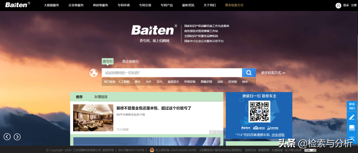Image resolution: width=358 pixels, height=153 pixels.
Task: Switch to the 友情链接 tab
Action: (x=101, y=97)
